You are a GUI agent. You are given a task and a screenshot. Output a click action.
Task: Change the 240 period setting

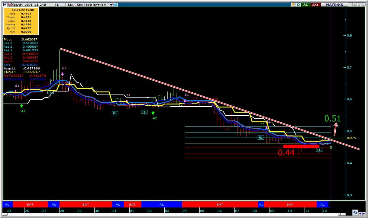[x=42, y=5]
